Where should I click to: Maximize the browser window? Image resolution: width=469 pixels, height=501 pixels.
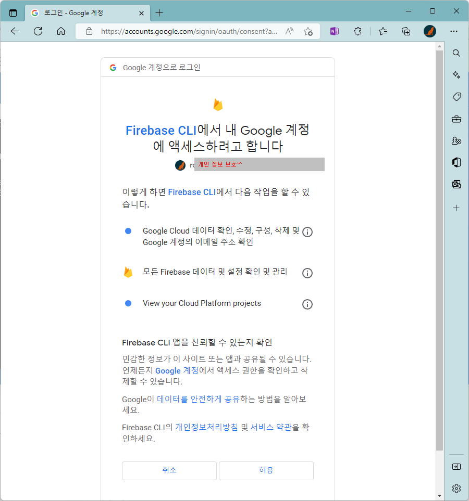tap(433, 11)
